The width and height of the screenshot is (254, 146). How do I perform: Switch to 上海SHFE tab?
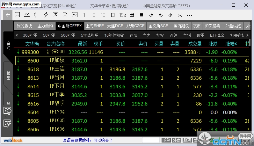click(95, 26)
